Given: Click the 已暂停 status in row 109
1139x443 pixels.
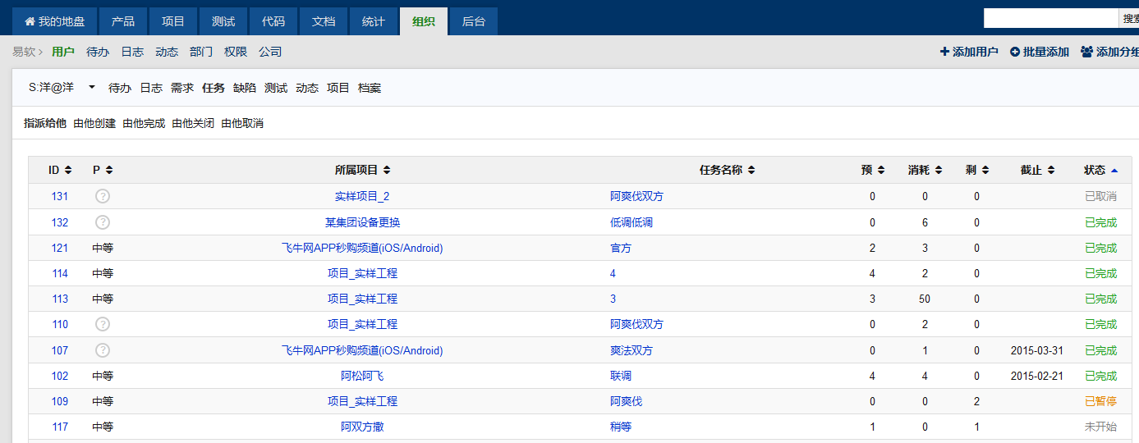Looking at the screenshot, I should pos(1100,401).
